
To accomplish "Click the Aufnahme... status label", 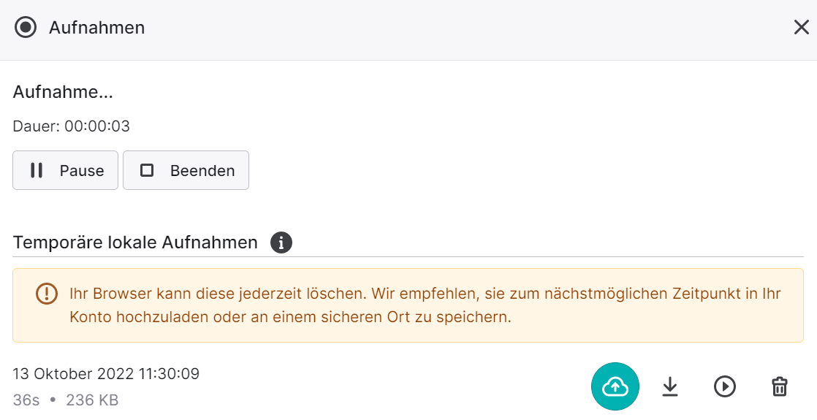I will 63,92.
